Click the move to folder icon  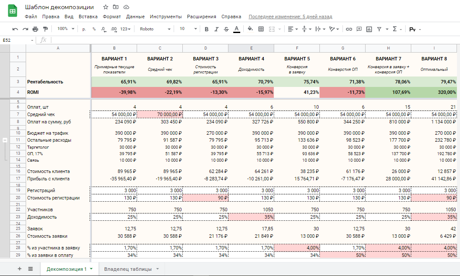(116, 7)
